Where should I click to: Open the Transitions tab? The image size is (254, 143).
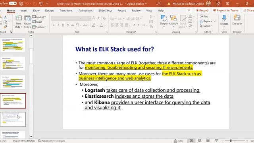click(66, 11)
